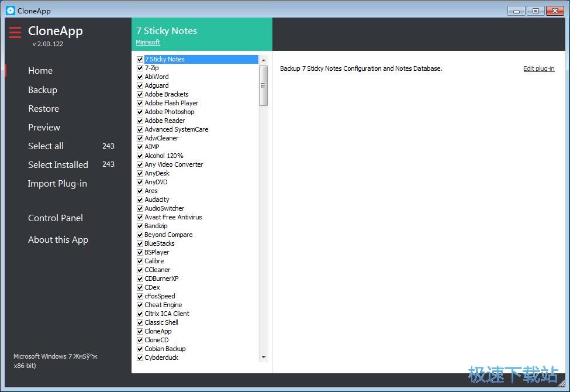Click the list scrollbar down arrow
Screen dimensions: 570x392
[x=264, y=357]
